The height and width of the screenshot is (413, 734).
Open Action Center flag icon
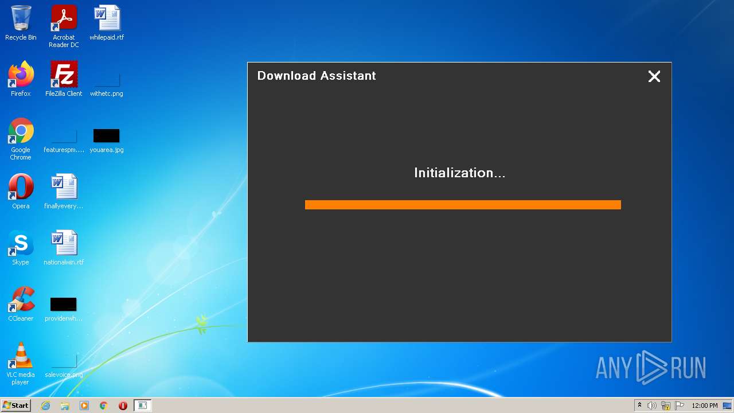point(680,406)
